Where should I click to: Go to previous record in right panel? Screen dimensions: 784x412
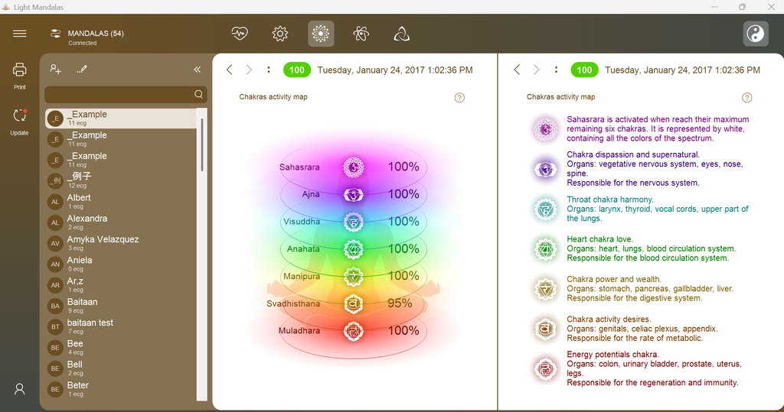(517, 70)
